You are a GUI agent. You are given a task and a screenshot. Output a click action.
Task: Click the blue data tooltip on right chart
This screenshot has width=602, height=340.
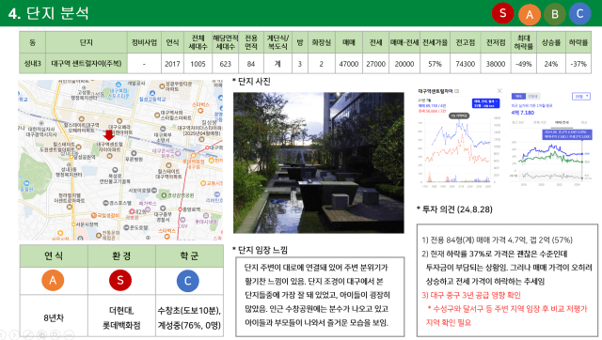567,134
